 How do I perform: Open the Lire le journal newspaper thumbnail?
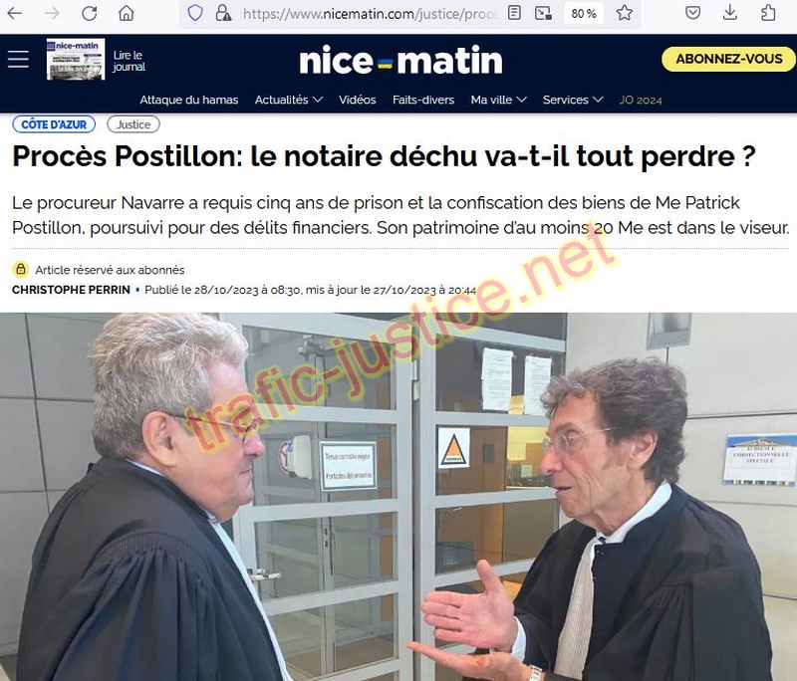[x=76, y=59]
